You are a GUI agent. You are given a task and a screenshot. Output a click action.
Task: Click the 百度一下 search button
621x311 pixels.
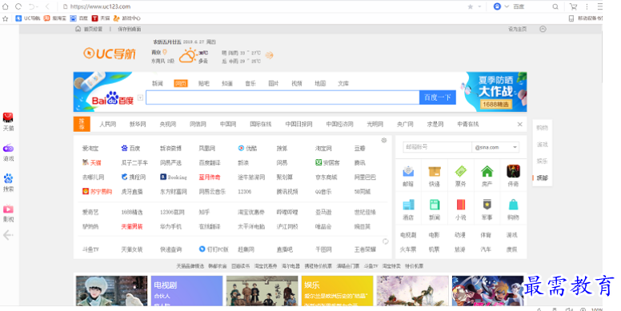[x=437, y=98]
